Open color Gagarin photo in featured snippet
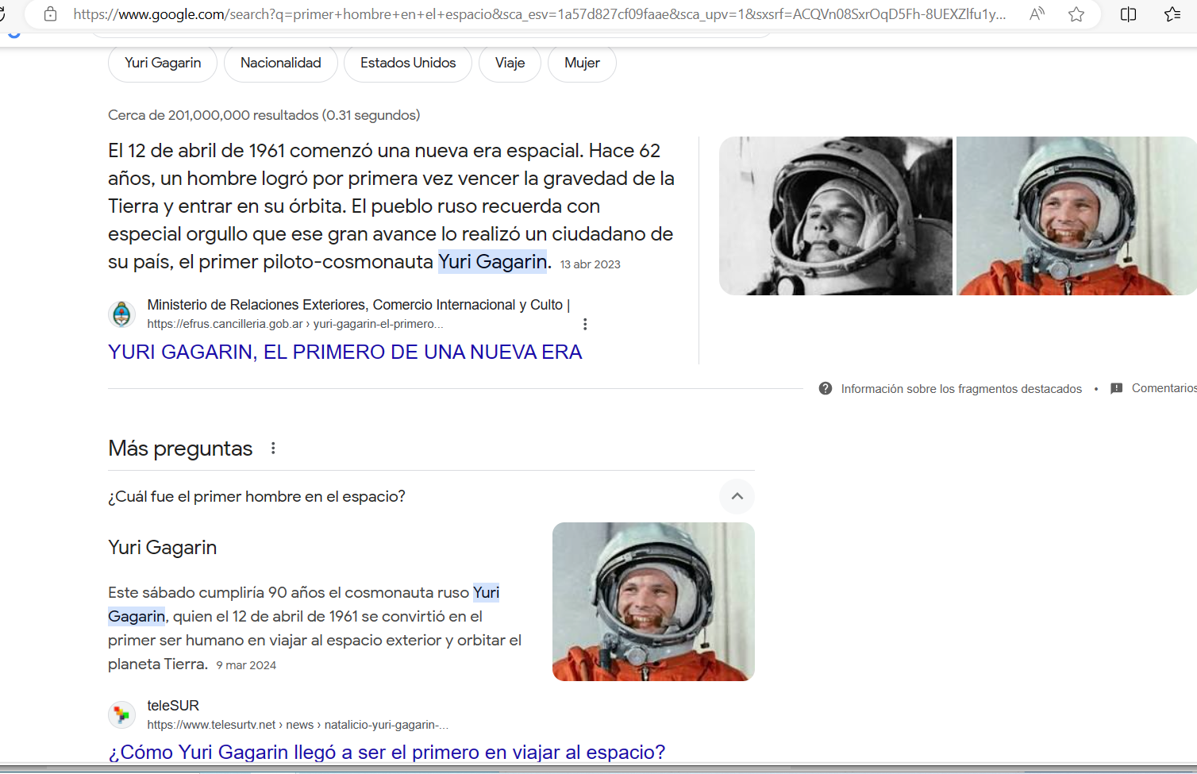 point(1076,216)
